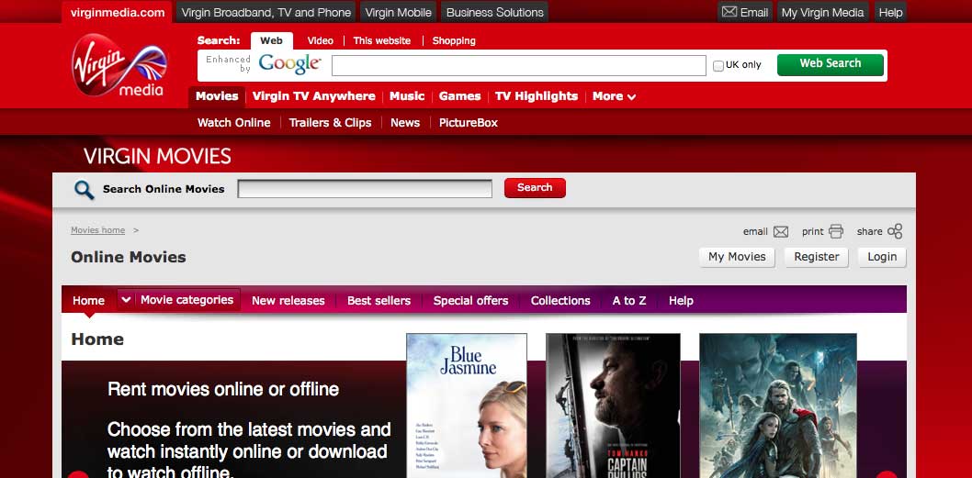Switch to Virgin Mobile tab

coord(399,12)
